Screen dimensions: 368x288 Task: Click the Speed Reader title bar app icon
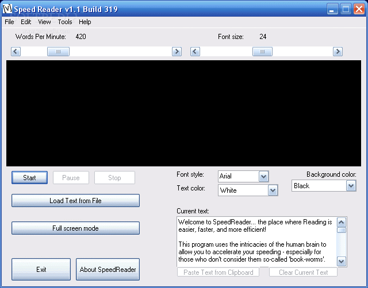[7, 9]
